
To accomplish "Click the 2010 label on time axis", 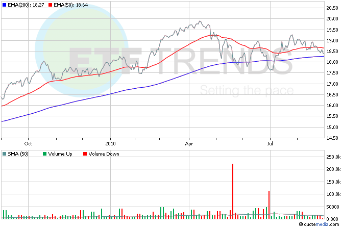I will (110, 144).
